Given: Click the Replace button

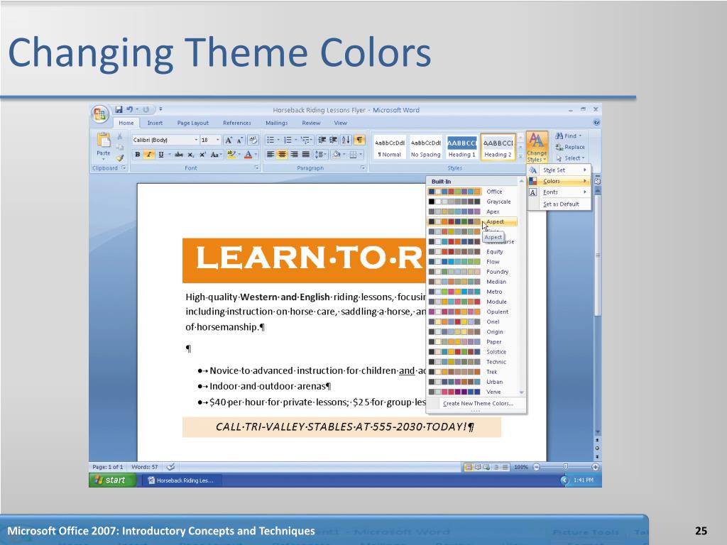Looking at the screenshot, I should 570,147.
